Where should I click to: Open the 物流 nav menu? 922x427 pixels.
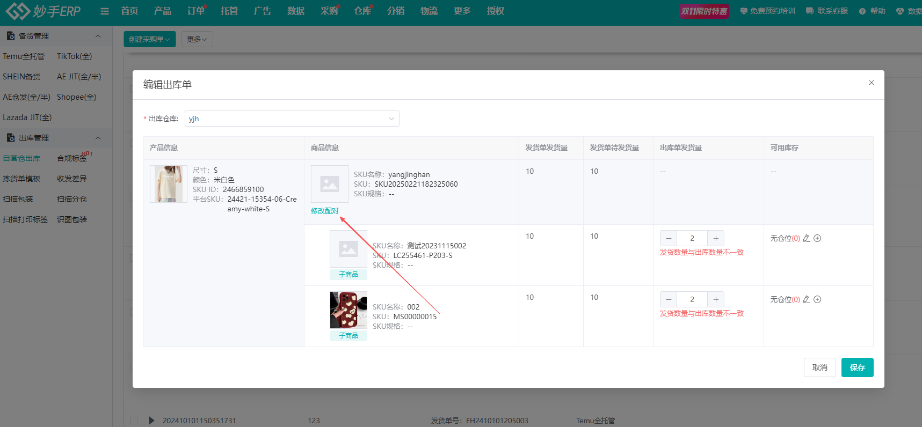pyautogui.click(x=429, y=11)
